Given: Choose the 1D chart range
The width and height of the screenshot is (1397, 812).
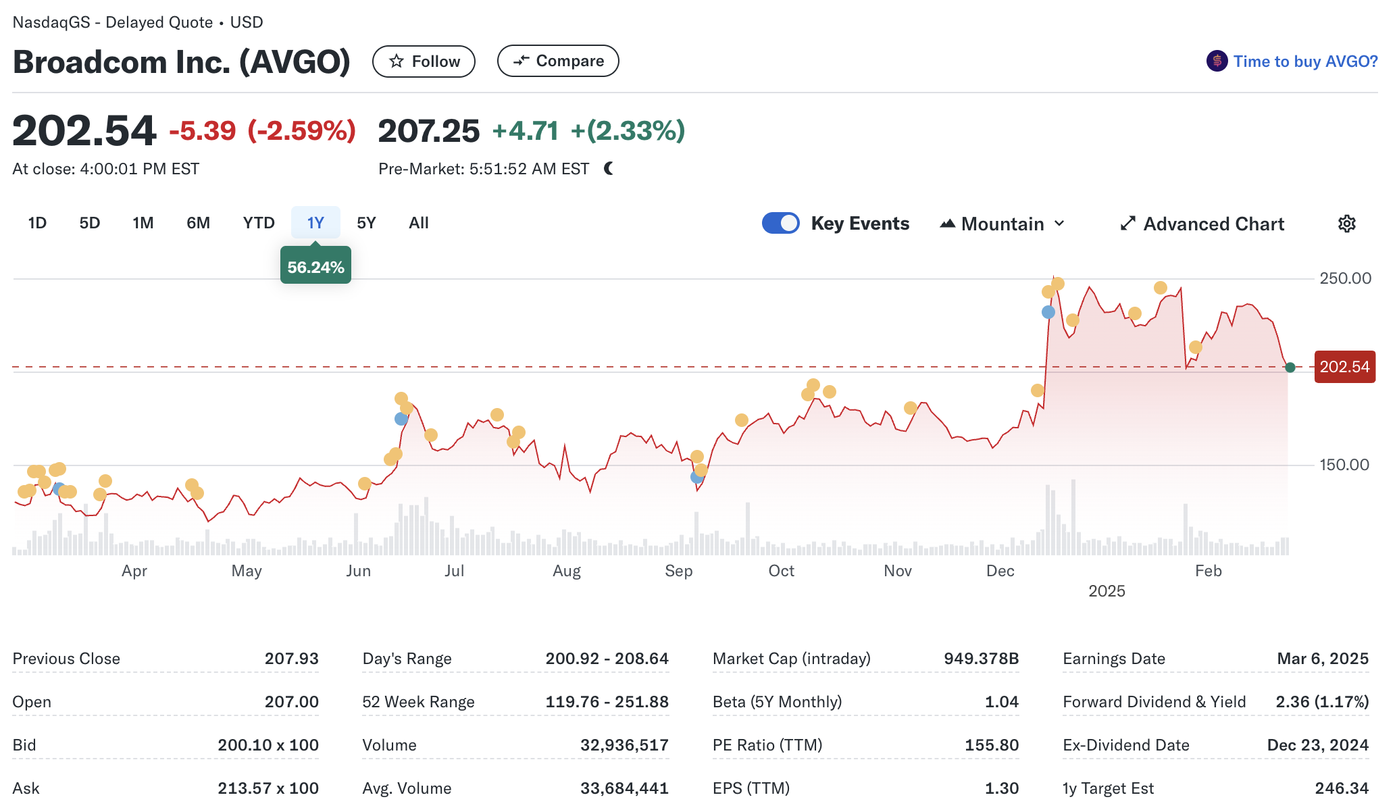Looking at the screenshot, I should pyautogui.click(x=37, y=223).
